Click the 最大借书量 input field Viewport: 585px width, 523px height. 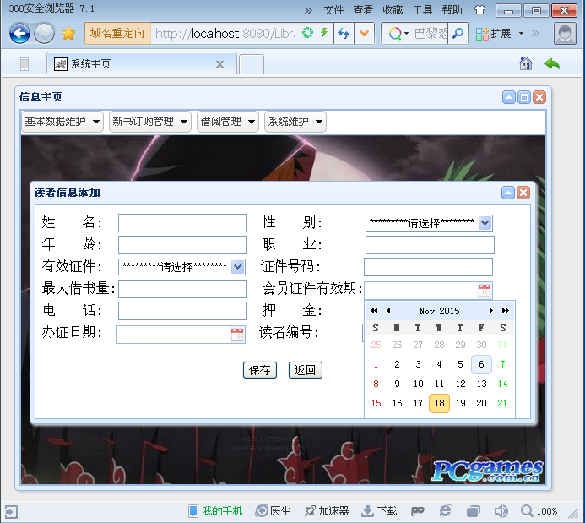tap(182, 289)
